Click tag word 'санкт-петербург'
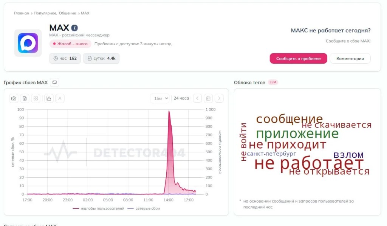 pyautogui.click(x=271, y=154)
